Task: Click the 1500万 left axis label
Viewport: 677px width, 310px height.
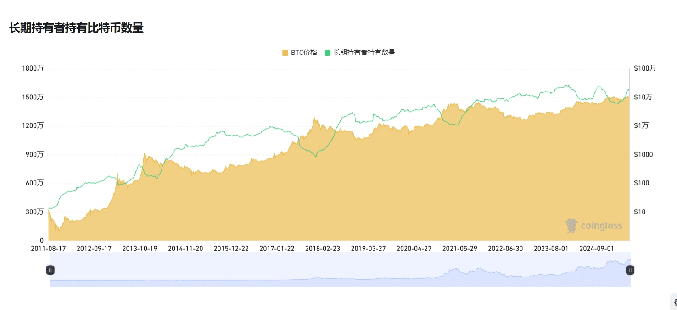Action: point(33,97)
